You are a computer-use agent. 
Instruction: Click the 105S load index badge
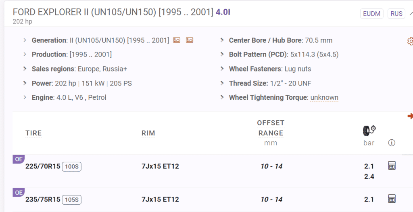[x=72, y=199]
